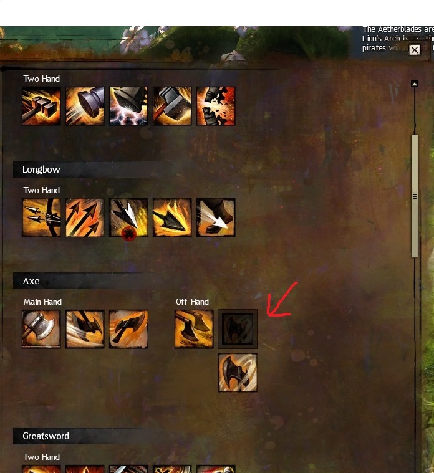Select the flaming arrowhead longbow skill
Screen dimensions: 434x473
click(x=172, y=217)
